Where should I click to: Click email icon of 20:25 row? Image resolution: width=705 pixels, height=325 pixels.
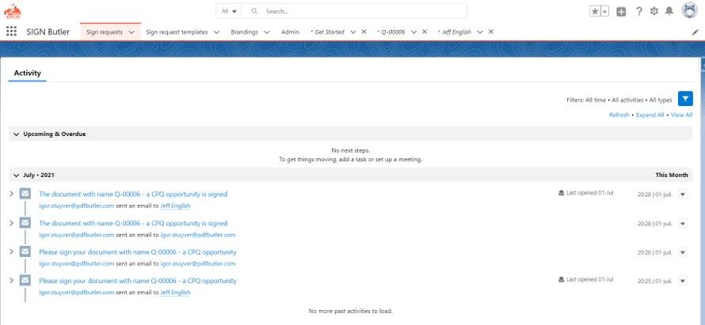click(x=25, y=280)
